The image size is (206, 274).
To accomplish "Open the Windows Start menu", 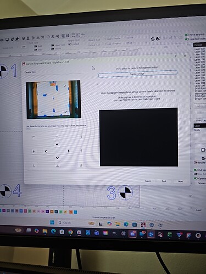I will (x=52, y=222).
